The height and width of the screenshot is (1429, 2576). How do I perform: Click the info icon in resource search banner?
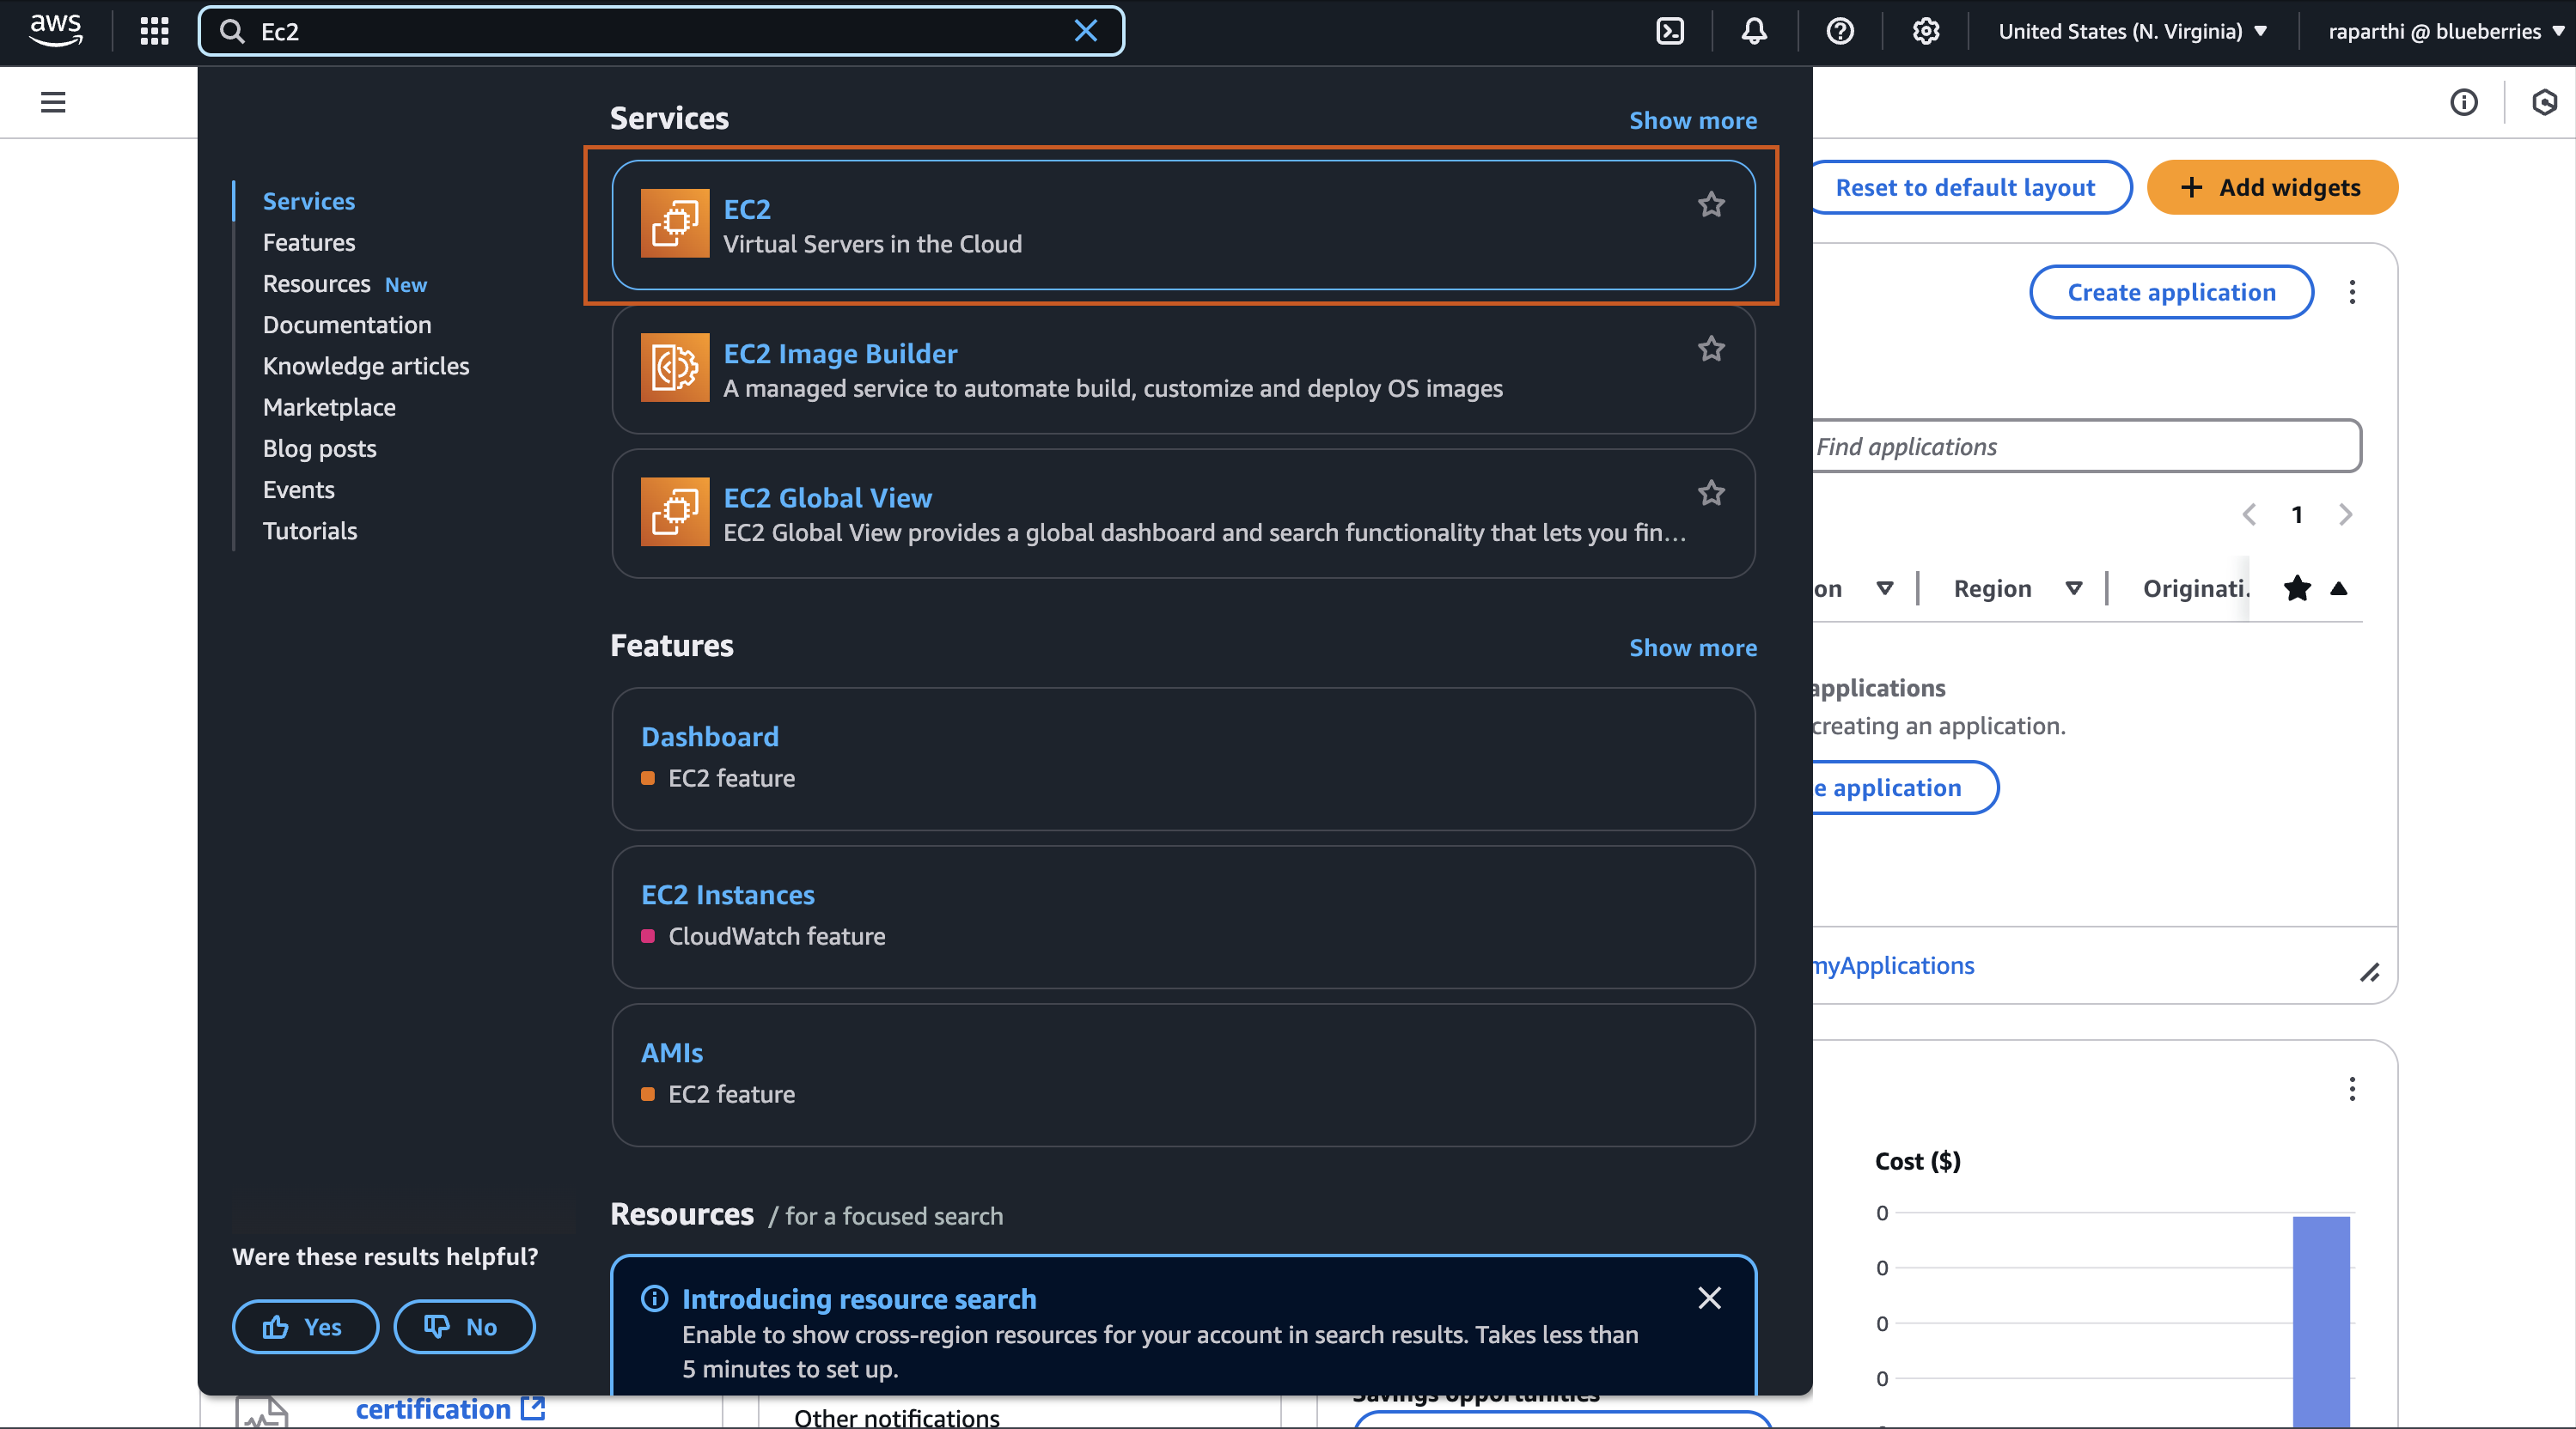(x=654, y=1298)
